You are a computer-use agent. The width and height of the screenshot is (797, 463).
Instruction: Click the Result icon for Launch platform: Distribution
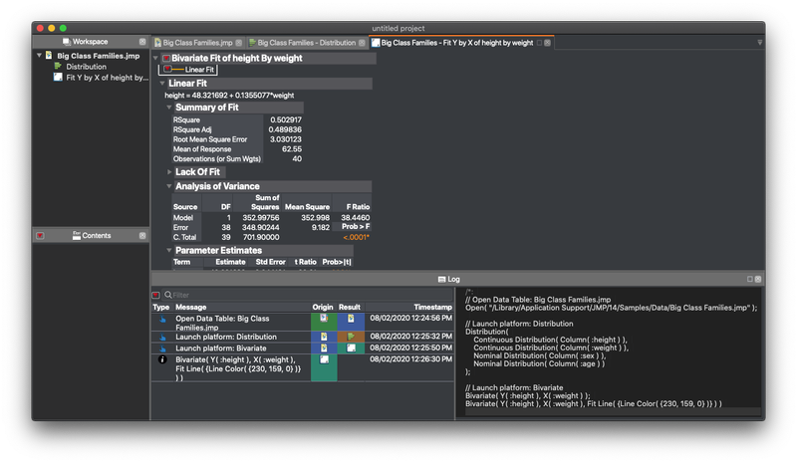[350, 337]
